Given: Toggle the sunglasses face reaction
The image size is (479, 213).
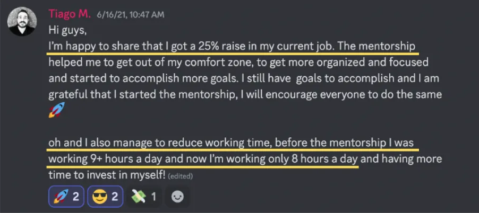Looking at the screenshot, I should [x=105, y=197].
